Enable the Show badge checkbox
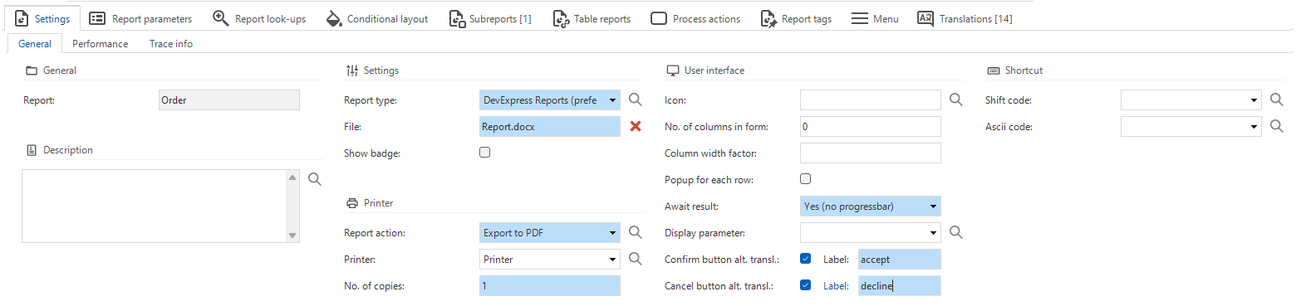The height and width of the screenshot is (306, 1301). tap(485, 153)
